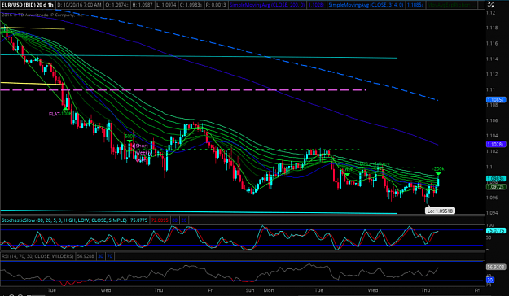Click the blue 30 bubble on the RSI axis
The width and height of the screenshot is (509, 296).
(x=490, y=280)
